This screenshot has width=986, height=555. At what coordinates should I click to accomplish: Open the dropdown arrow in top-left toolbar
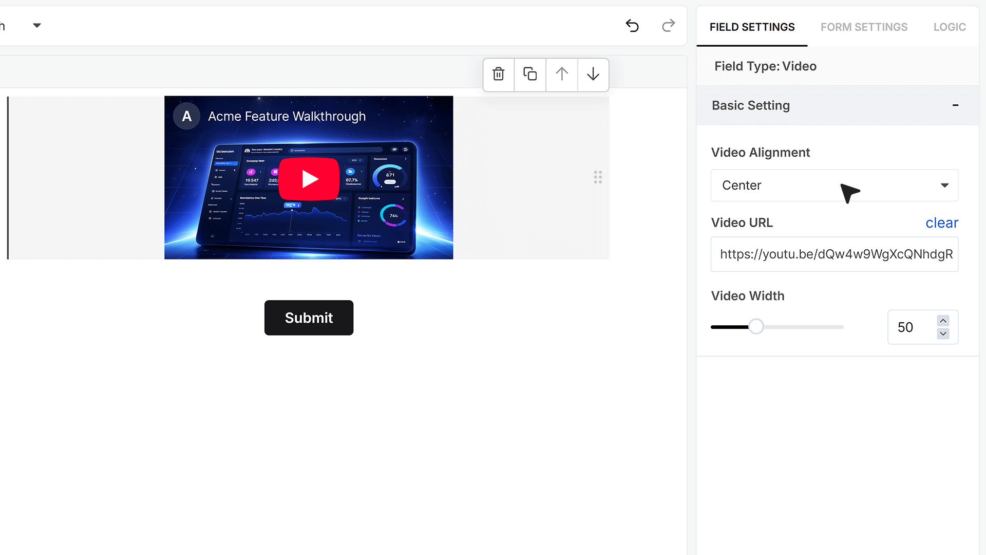point(37,25)
